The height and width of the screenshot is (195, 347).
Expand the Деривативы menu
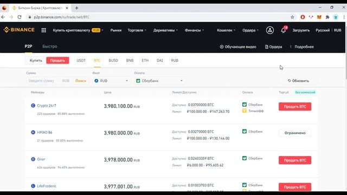pyautogui.click(x=165, y=30)
